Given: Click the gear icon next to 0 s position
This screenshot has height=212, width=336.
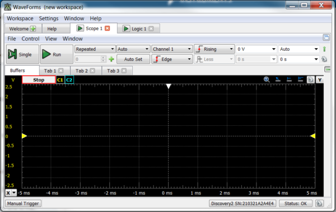Looking at the screenshot, I should tap(324, 59).
